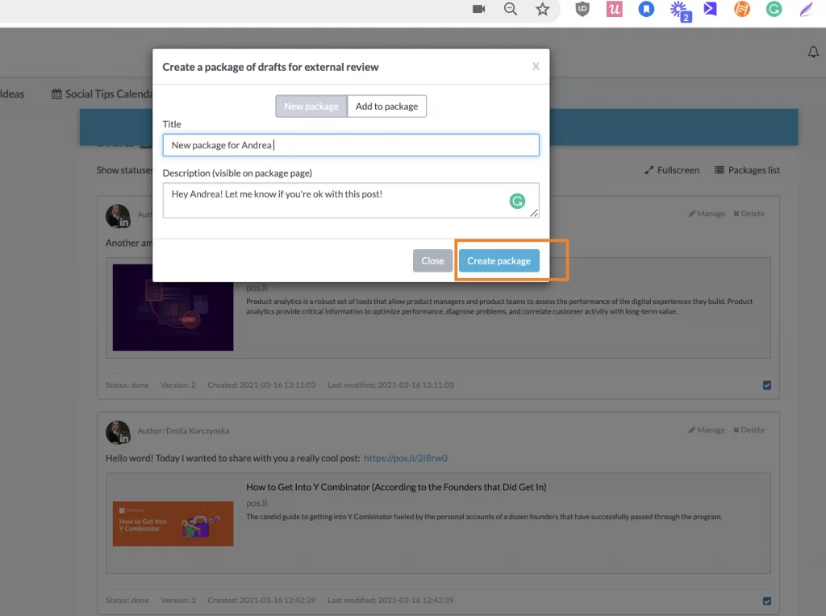
Task: Open the pos.li/2i8rw0 link
Action: [405, 458]
